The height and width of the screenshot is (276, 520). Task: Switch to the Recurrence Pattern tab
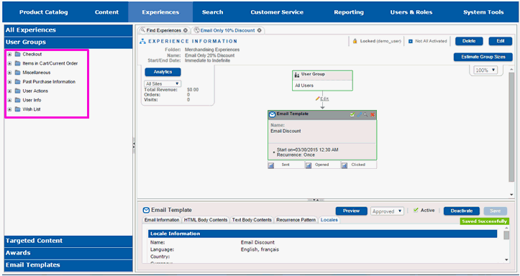coord(296,220)
